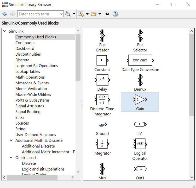Open Discrete under Quick Insert
The height and width of the screenshot is (188, 196).
point(29,163)
